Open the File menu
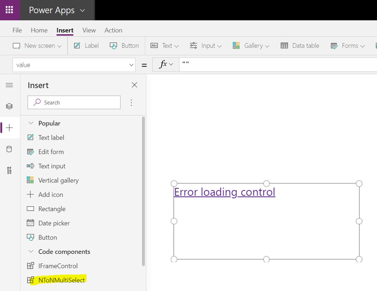 click(x=17, y=30)
